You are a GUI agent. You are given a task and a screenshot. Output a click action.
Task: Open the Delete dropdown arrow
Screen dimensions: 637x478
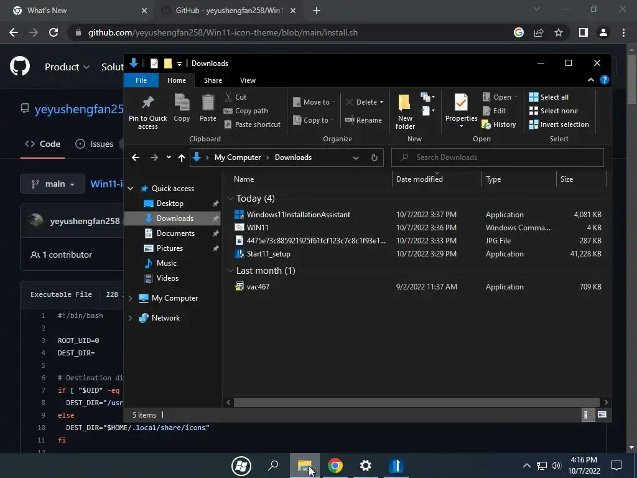[x=381, y=102]
